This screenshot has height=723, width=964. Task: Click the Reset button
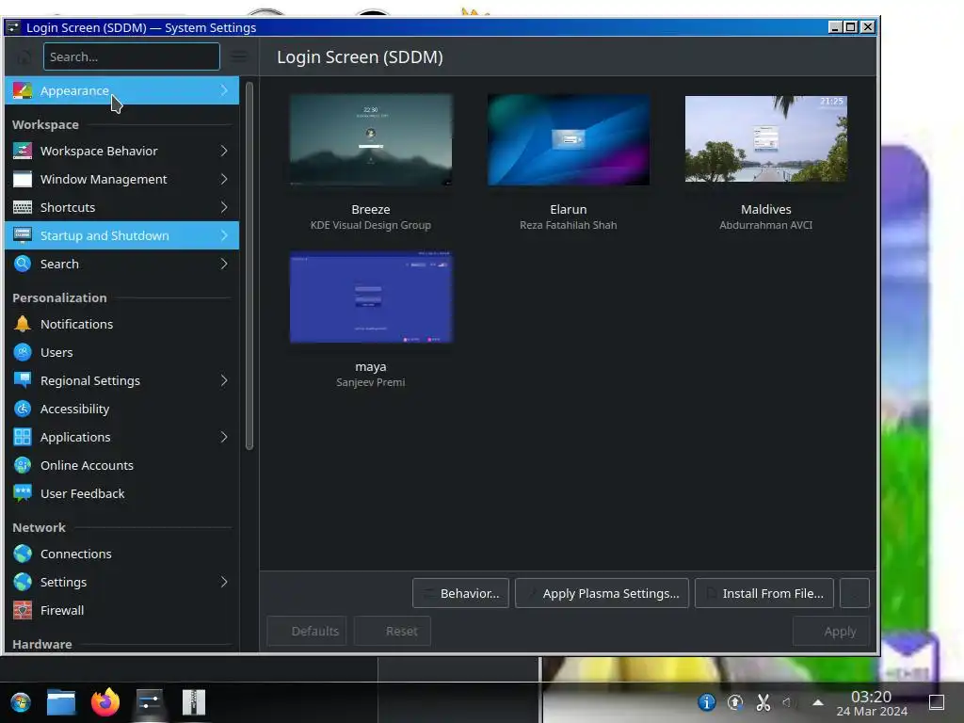(393, 632)
